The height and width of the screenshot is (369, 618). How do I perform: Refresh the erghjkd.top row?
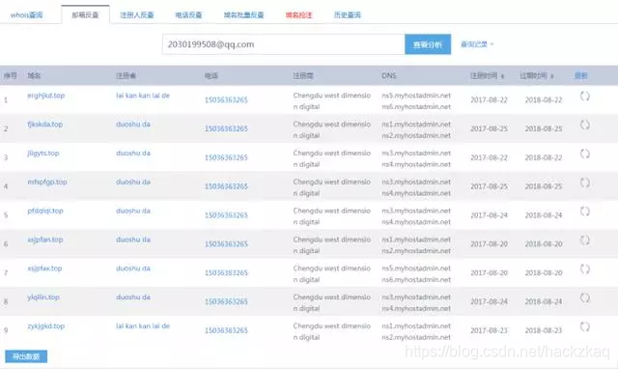pyautogui.click(x=585, y=96)
